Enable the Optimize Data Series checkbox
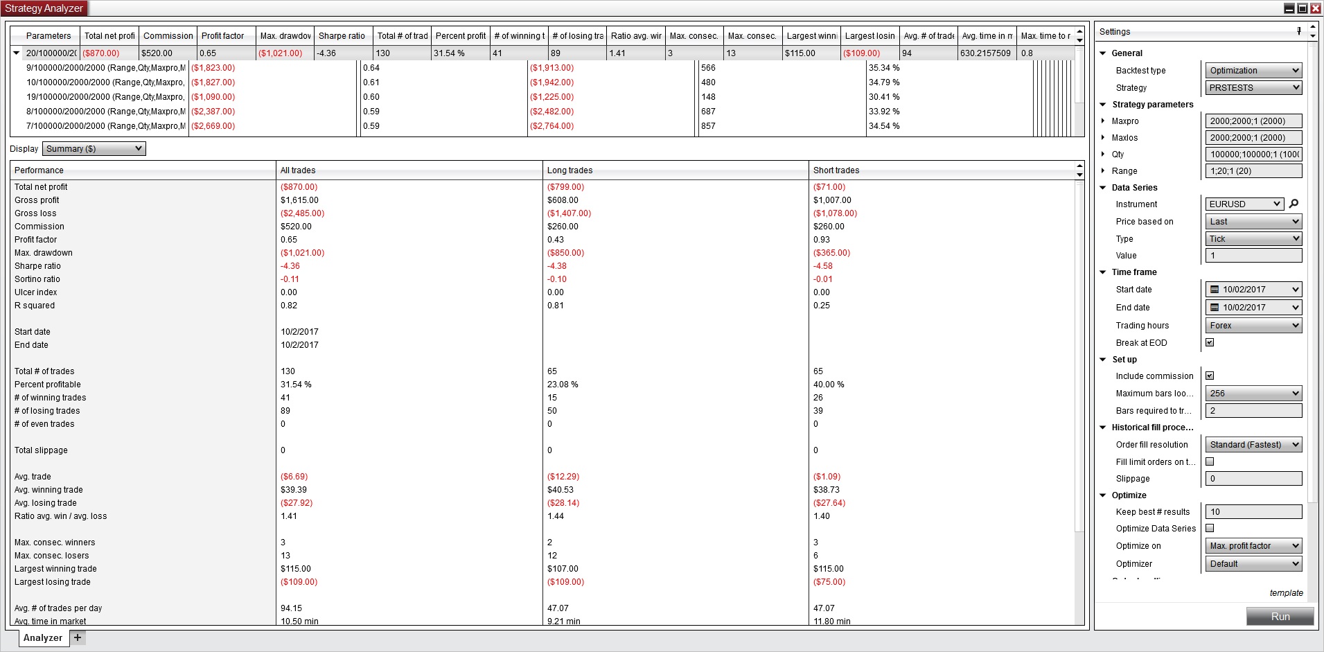1324x652 pixels. pyautogui.click(x=1210, y=528)
